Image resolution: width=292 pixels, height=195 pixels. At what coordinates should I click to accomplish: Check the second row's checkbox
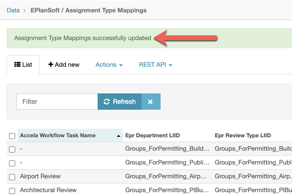pyautogui.click(x=12, y=163)
